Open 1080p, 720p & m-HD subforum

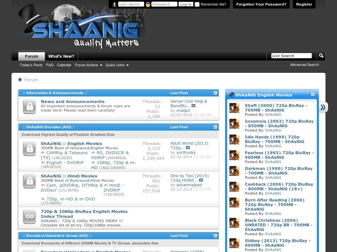(114, 165)
